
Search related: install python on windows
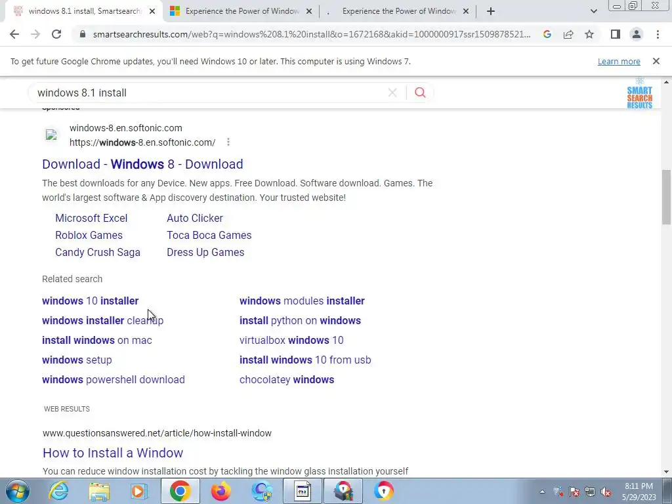301,320
